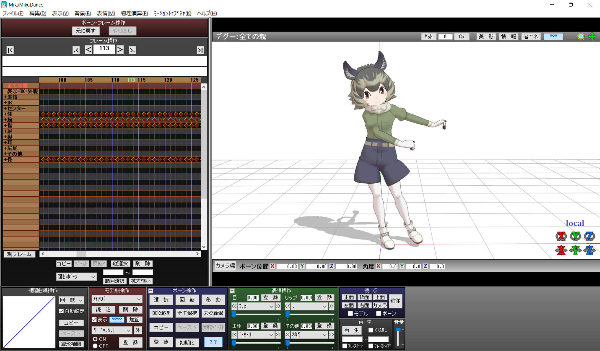Open the lip morph dropdown

309,306
